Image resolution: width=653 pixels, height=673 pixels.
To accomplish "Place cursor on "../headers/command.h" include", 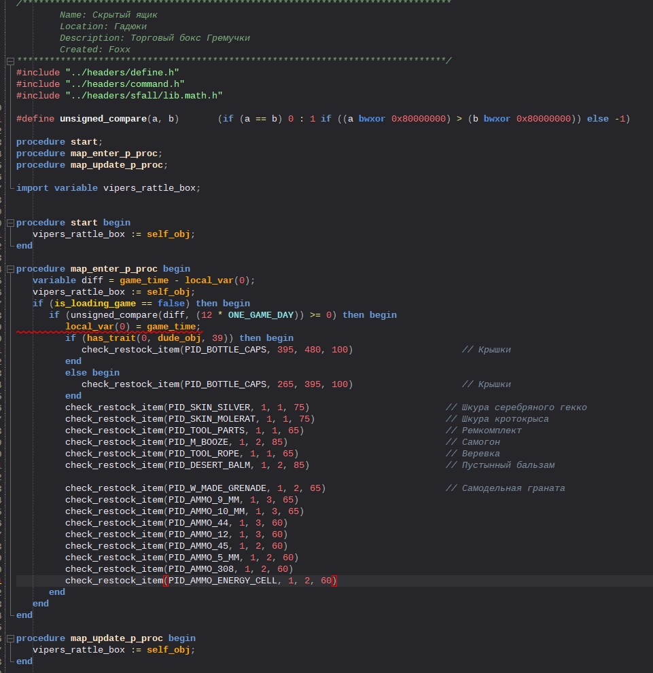I will [x=125, y=84].
